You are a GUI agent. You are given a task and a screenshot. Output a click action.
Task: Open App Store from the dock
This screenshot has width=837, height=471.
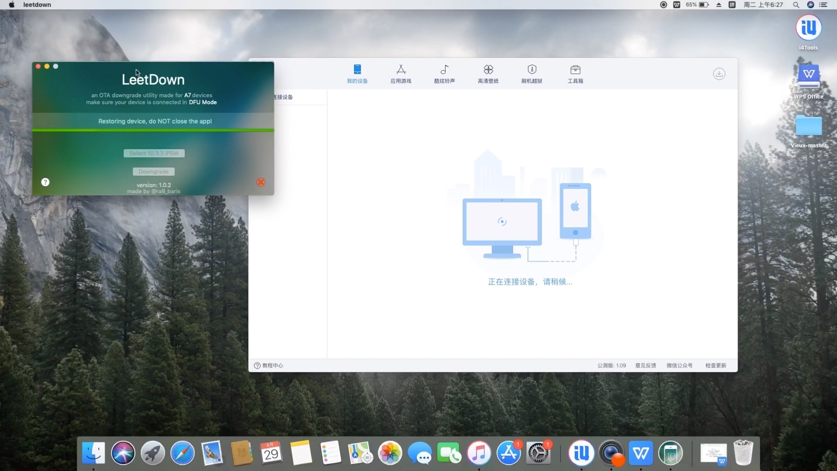508,453
